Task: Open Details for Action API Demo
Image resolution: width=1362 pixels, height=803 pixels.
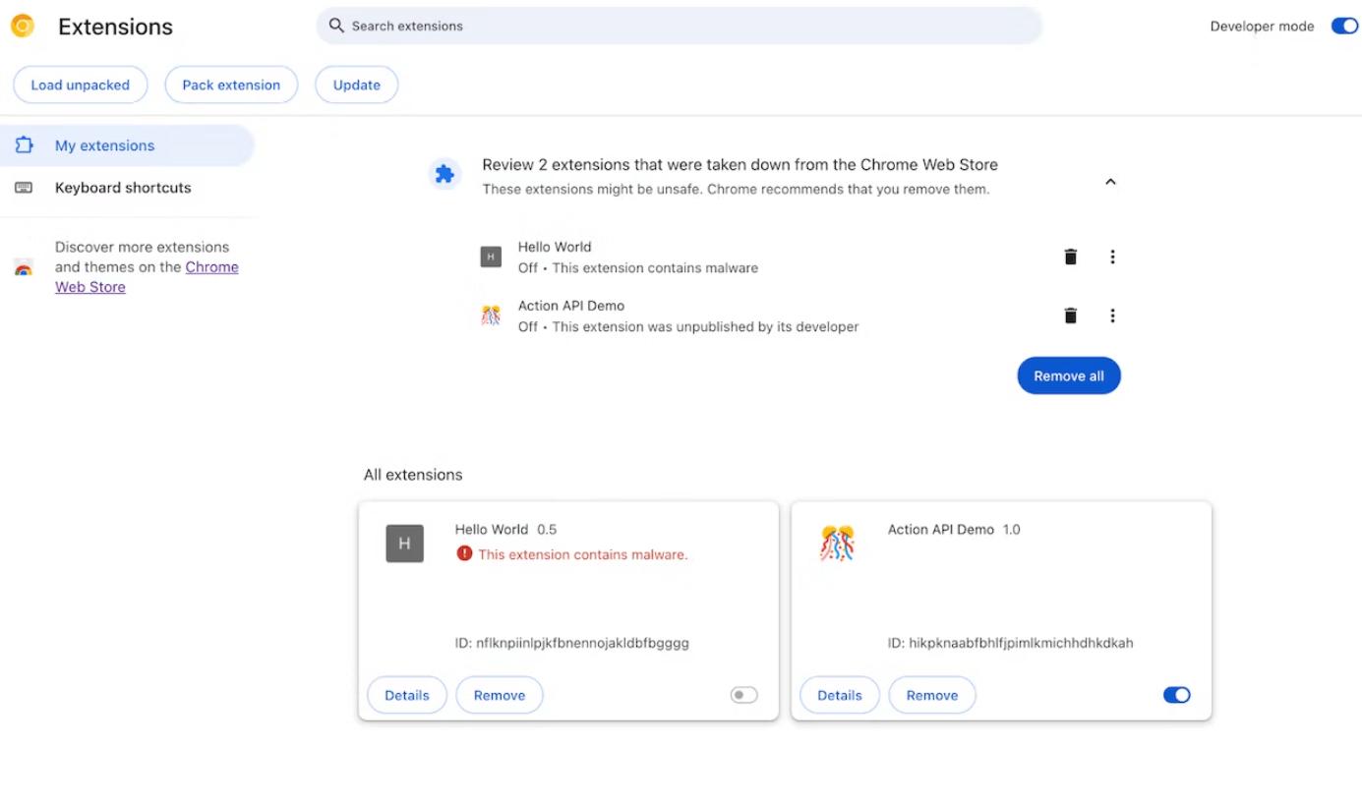Action: (840, 695)
